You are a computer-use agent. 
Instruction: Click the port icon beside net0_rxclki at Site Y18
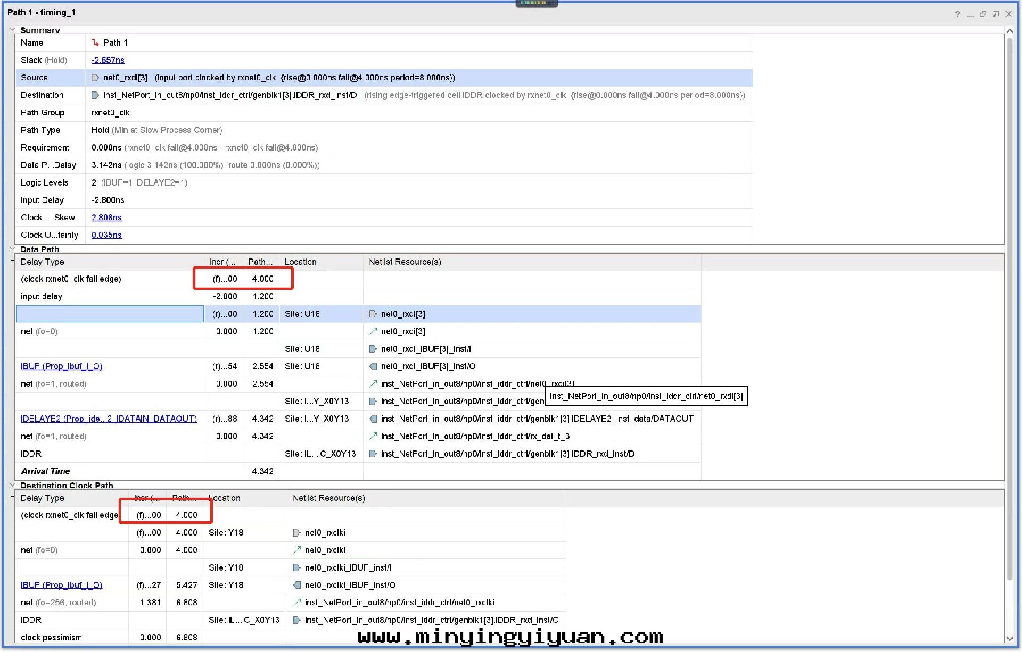(297, 532)
